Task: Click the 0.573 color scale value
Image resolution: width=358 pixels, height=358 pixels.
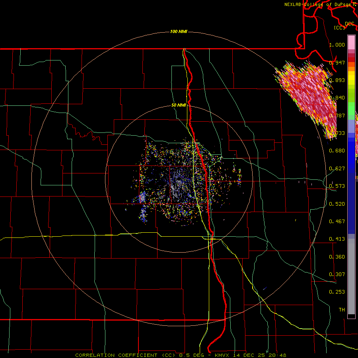Action: pyautogui.click(x=337, y=186)
